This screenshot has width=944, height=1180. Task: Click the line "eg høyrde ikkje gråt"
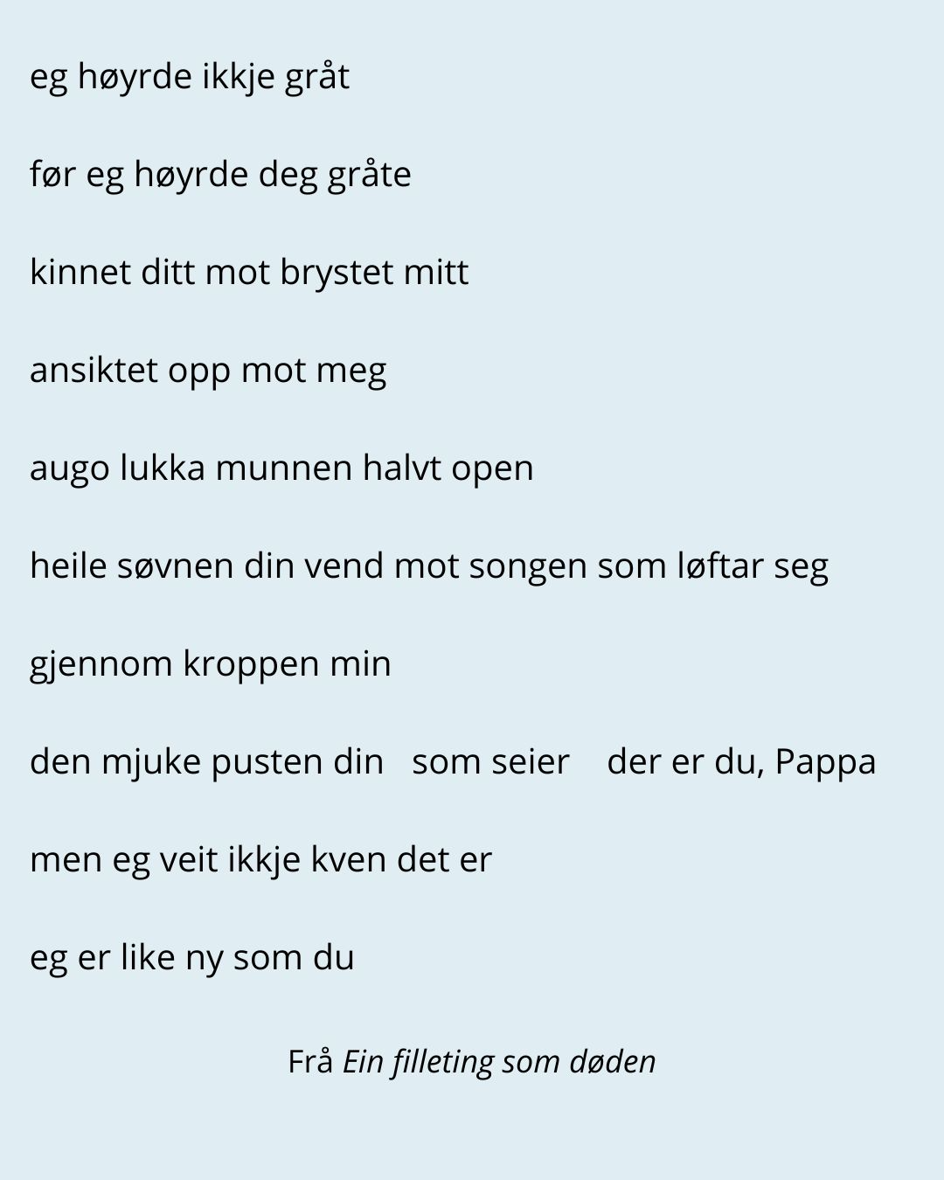tap(189, 77)
